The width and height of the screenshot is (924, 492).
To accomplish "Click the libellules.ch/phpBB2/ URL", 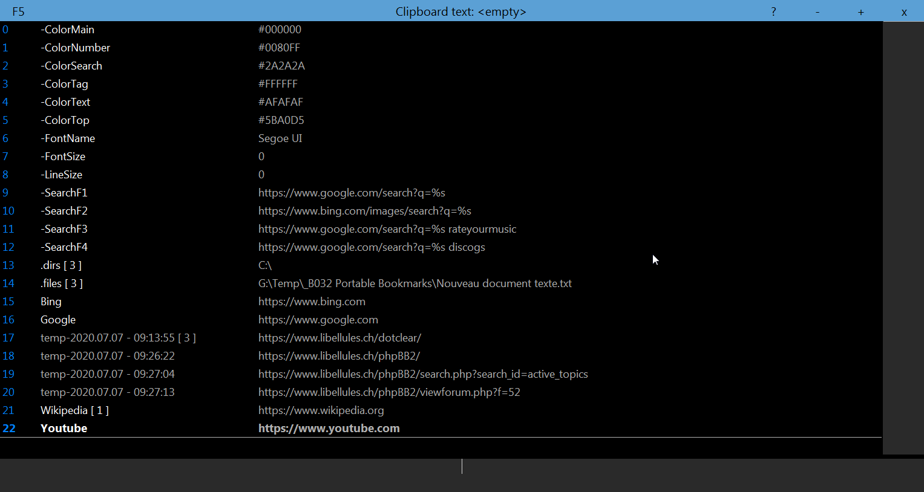I will (x=339, y=356).
